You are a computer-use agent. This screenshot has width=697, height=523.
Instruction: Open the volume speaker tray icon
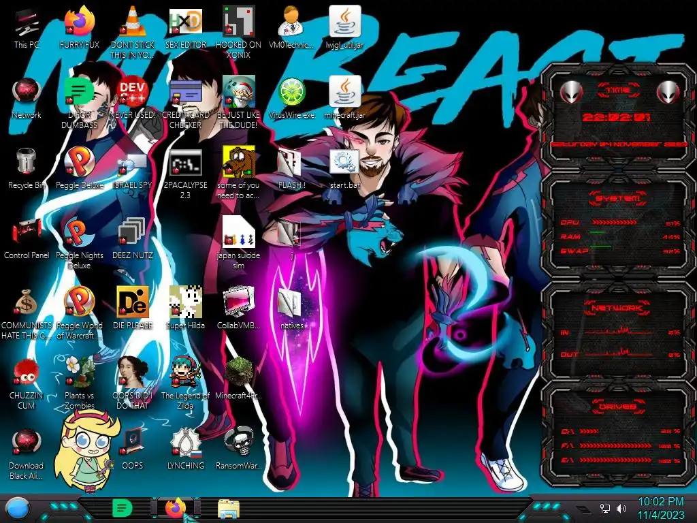click(621, 508)
